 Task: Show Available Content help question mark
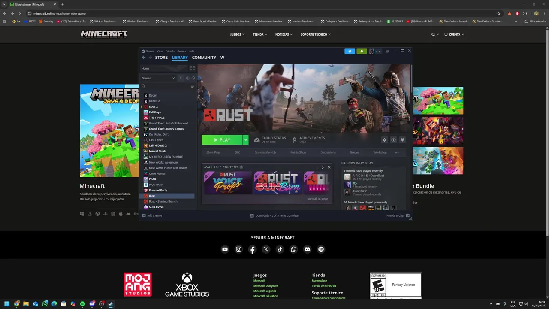(x=241, y=167)
